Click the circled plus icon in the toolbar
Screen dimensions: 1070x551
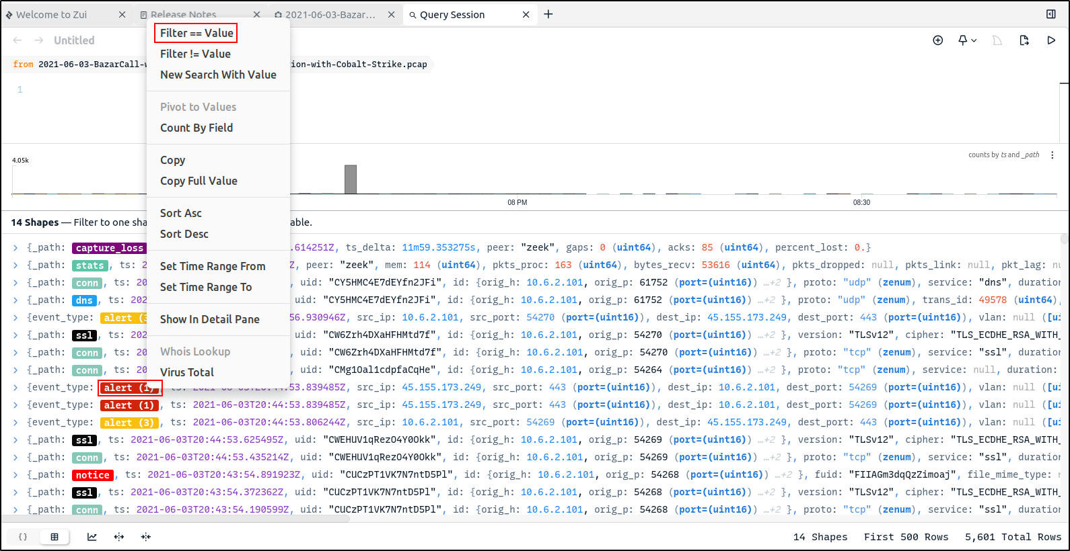(x=937, y=40)
